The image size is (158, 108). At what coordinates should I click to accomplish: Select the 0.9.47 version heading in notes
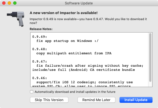[40, 61]
